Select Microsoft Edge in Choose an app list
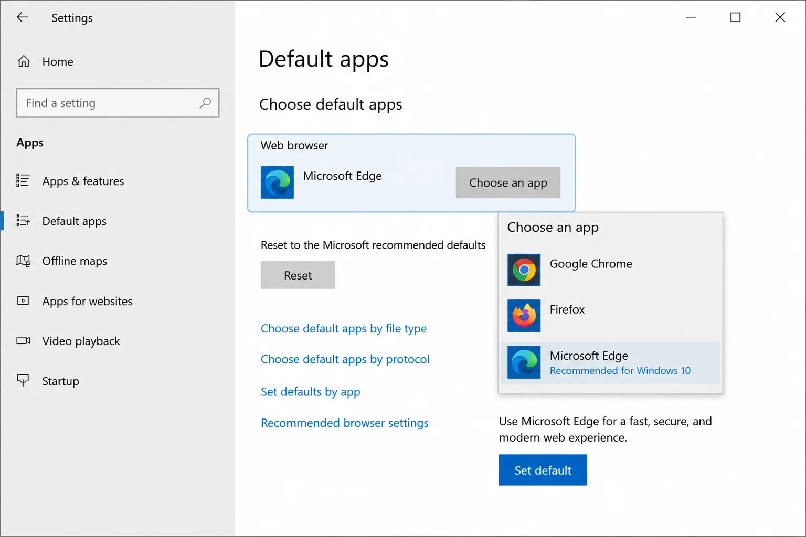 (611, 362)
